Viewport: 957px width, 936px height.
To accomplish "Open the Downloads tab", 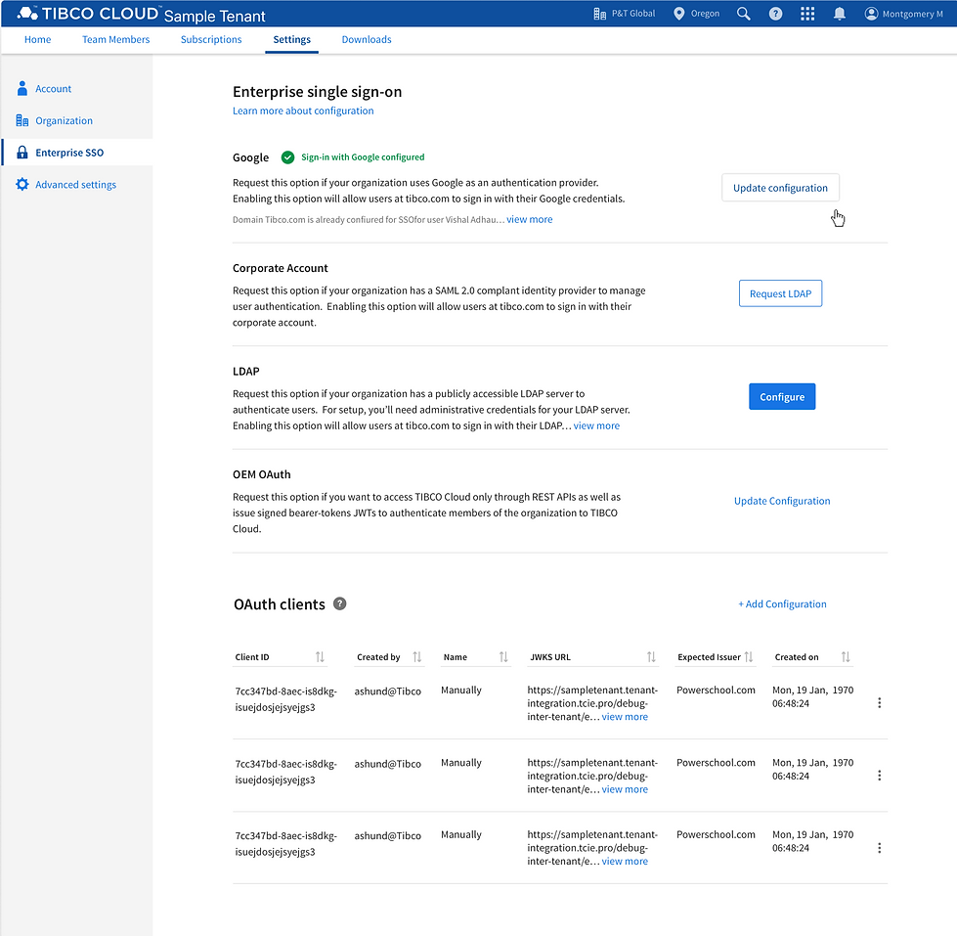I will (x=367, y=40).
